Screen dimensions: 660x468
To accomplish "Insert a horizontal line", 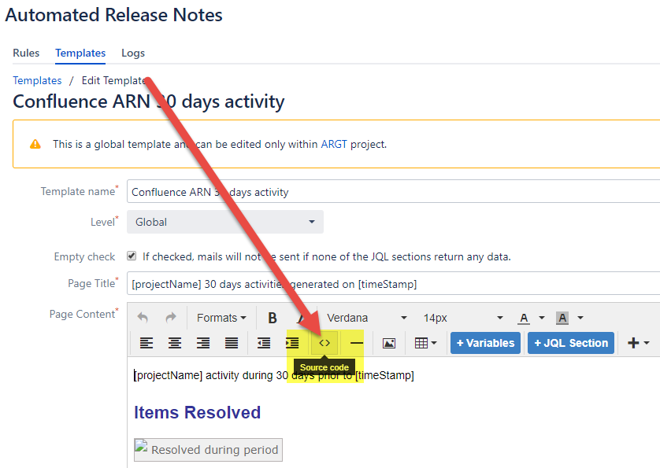I will (357, 343).
